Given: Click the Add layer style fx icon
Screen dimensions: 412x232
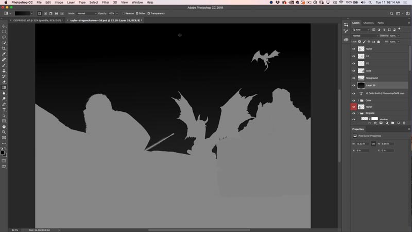Looking at the screenshot, I should click(x=375, y=123).
